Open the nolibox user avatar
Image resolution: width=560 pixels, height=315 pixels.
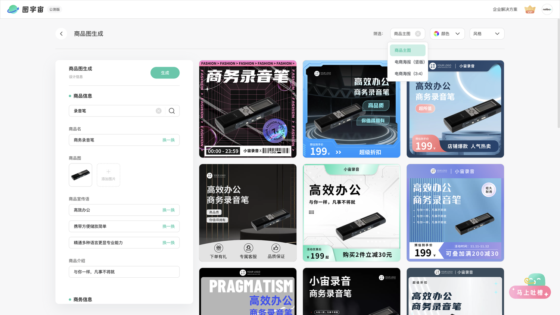[547, 9]
